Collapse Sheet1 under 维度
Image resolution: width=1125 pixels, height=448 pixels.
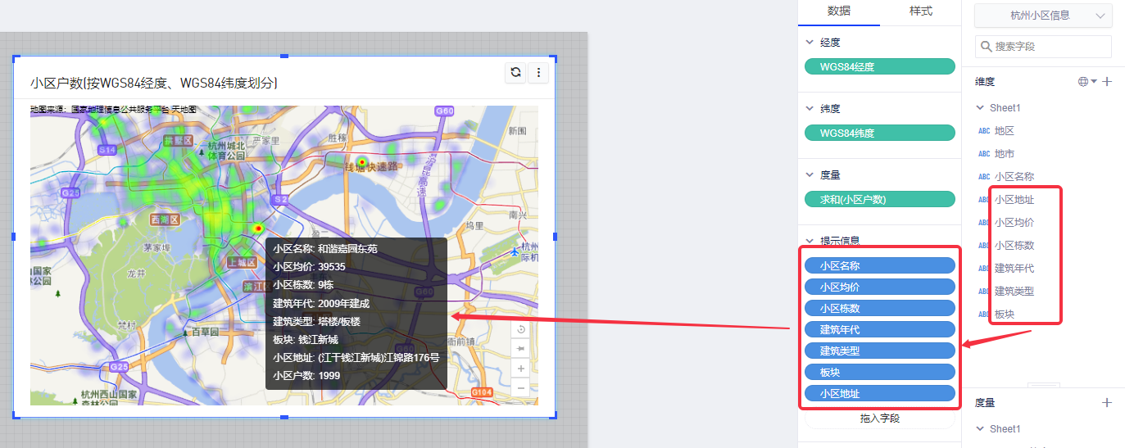[x=980, y=107]
